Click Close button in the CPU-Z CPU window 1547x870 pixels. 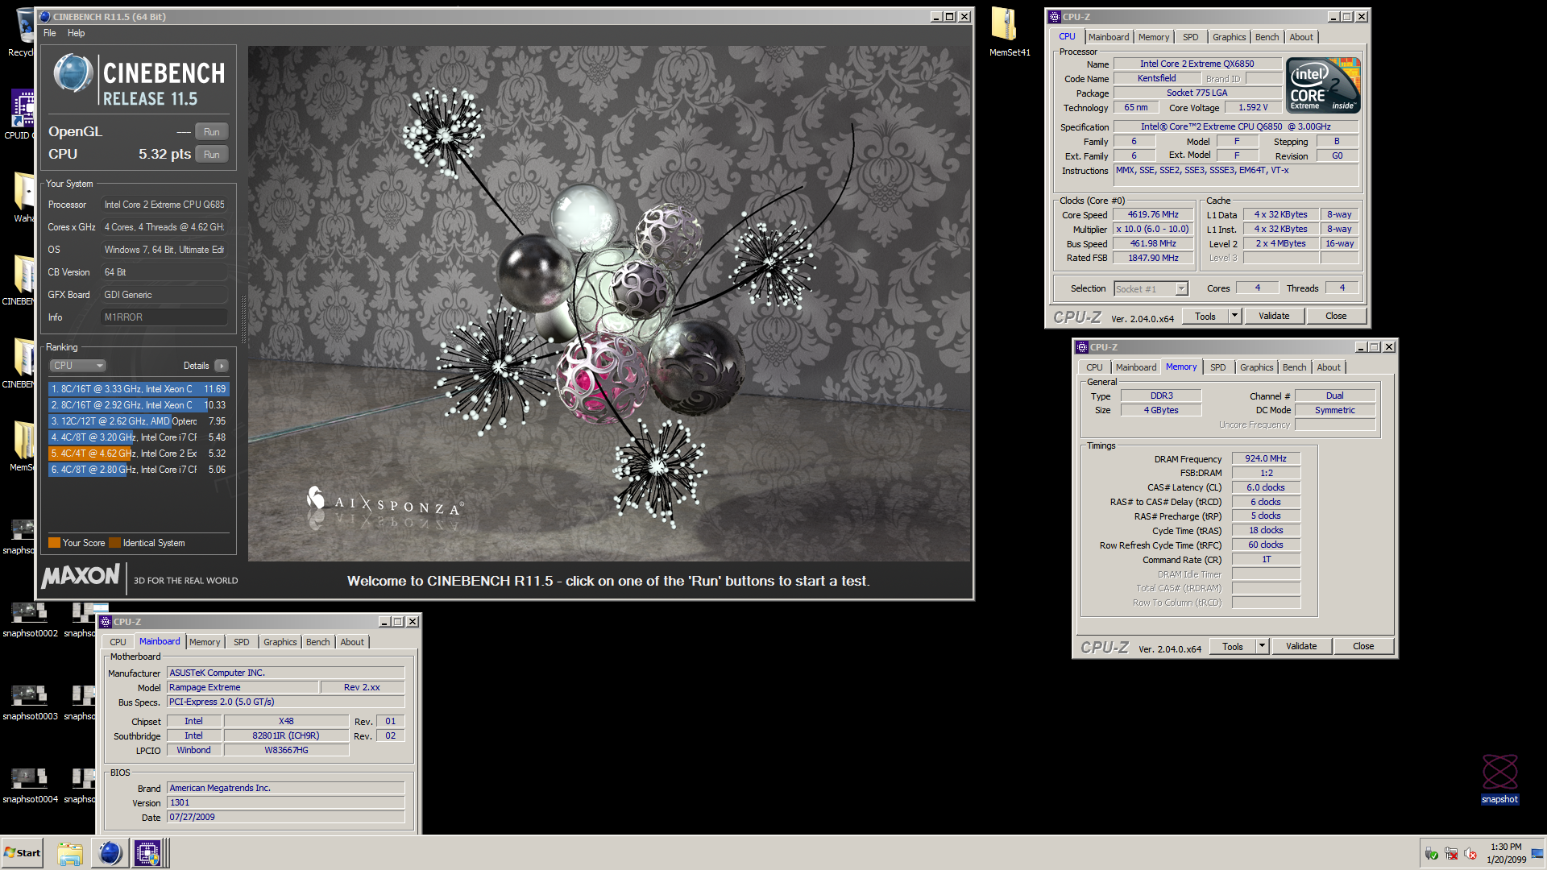click(1336, 317)
